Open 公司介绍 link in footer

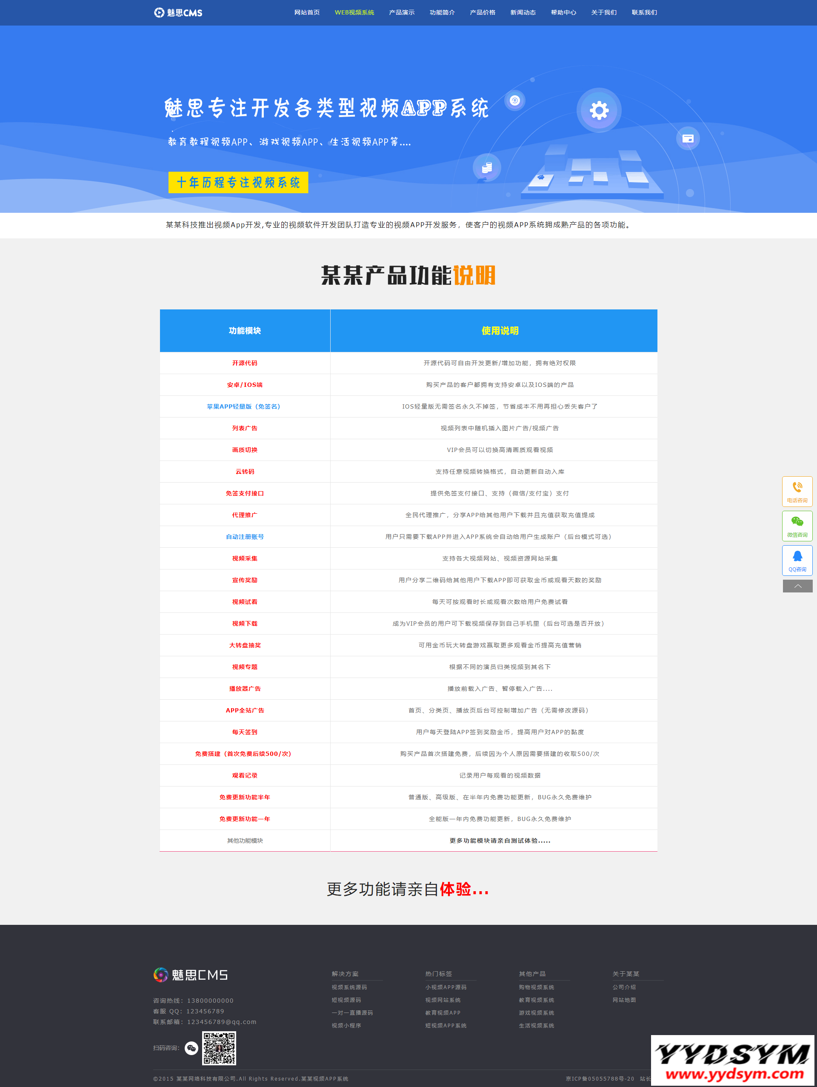click(x=623, y=987)
